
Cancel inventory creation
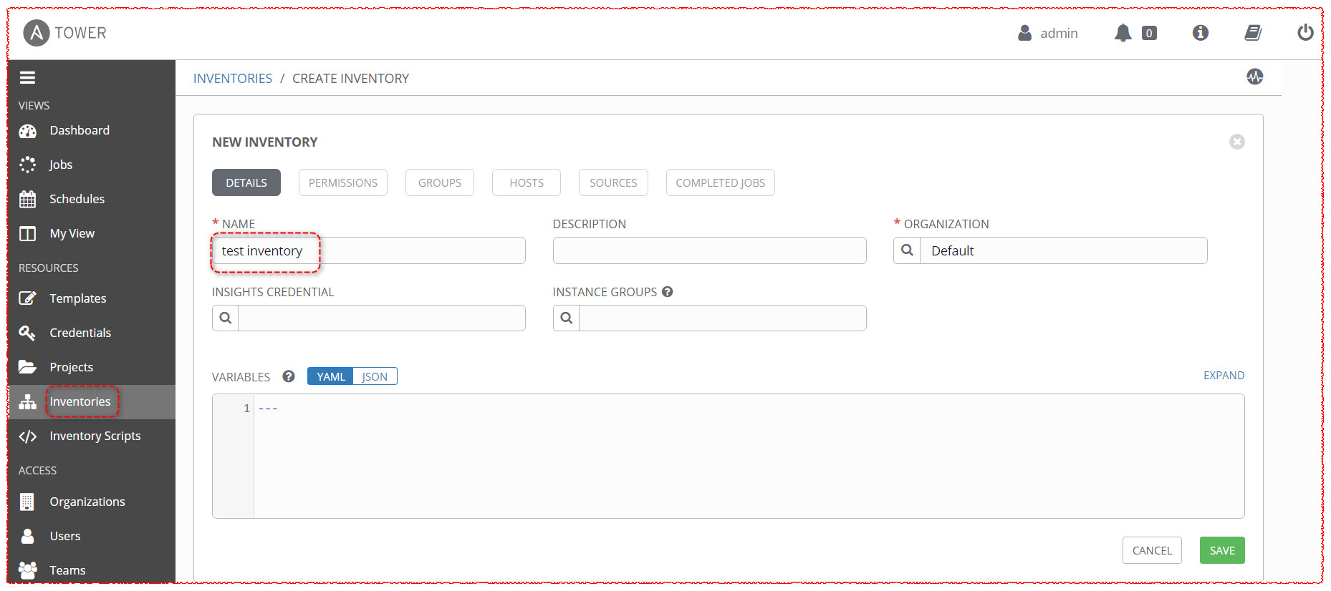(1152, 550)
